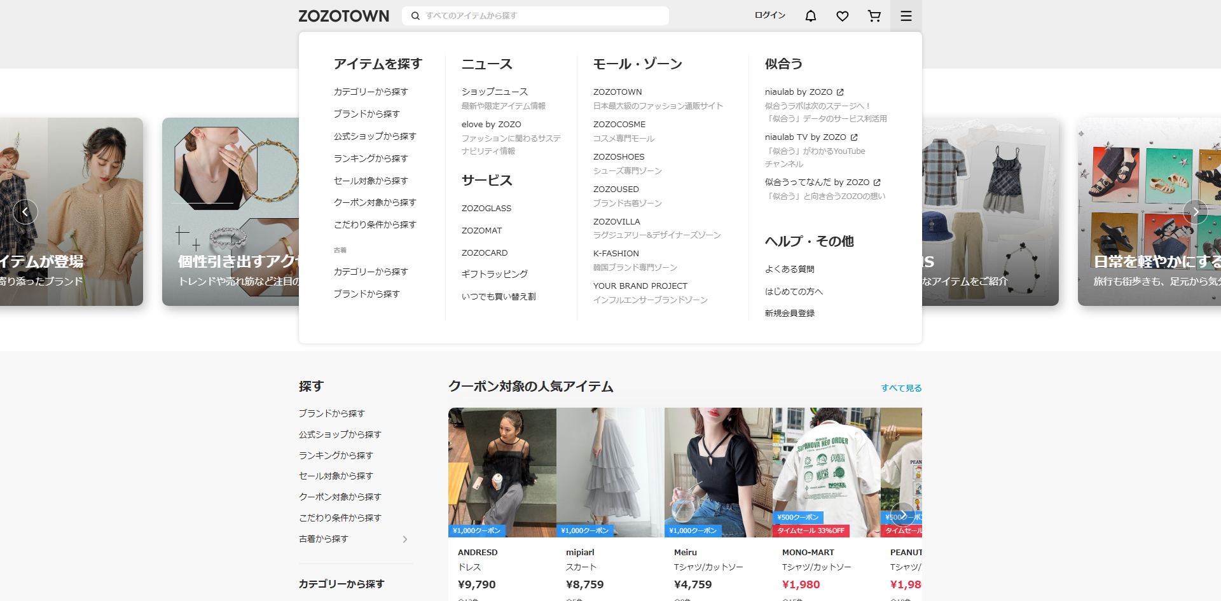Open よくある質問 help link
Image resolution: width=1221 pixels, height=601 pixels.
790,269
